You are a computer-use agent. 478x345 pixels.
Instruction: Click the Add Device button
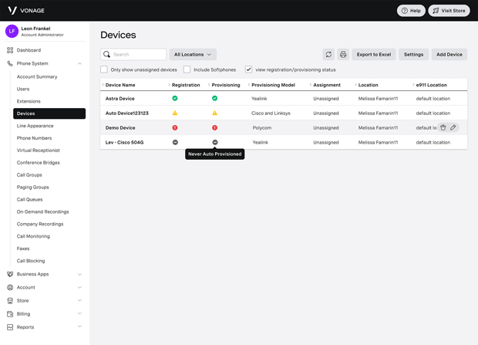click(x=449, y=55)
